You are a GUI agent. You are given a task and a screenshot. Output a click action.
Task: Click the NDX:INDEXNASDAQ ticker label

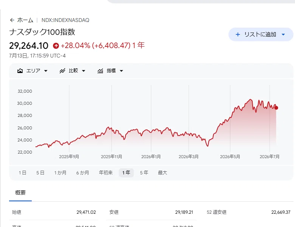click(65, 20)
